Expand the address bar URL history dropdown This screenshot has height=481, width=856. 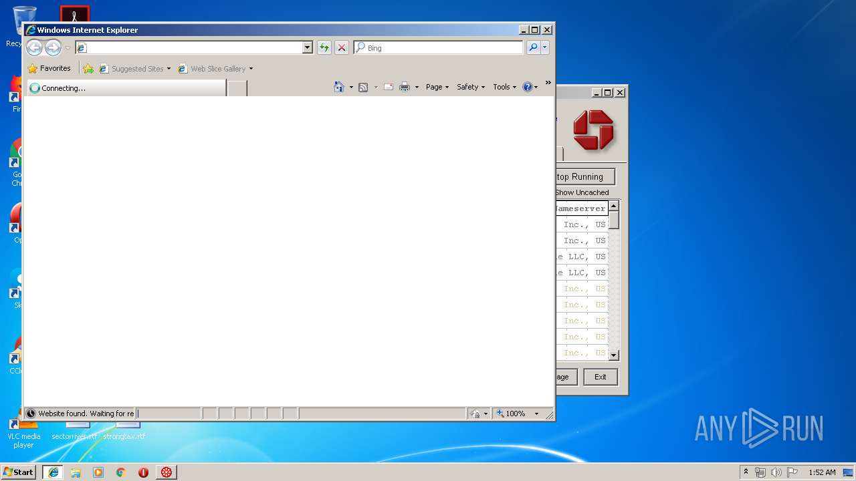pyautogui.click(x=308, y=47)
